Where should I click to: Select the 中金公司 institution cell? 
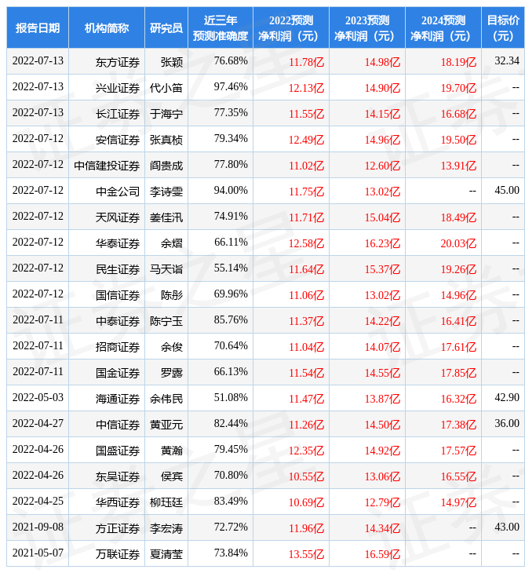(117, 191)
